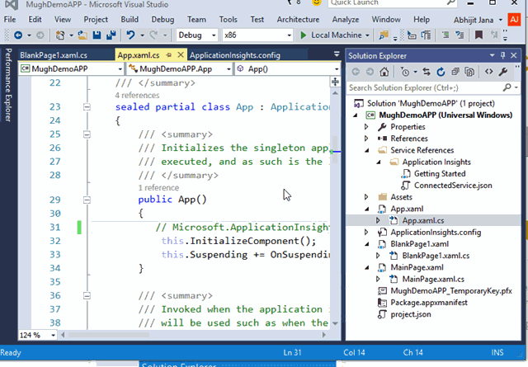Save the current file with the disk icon
The width and height of the screenshot is (528, 367).
[97, 35]
